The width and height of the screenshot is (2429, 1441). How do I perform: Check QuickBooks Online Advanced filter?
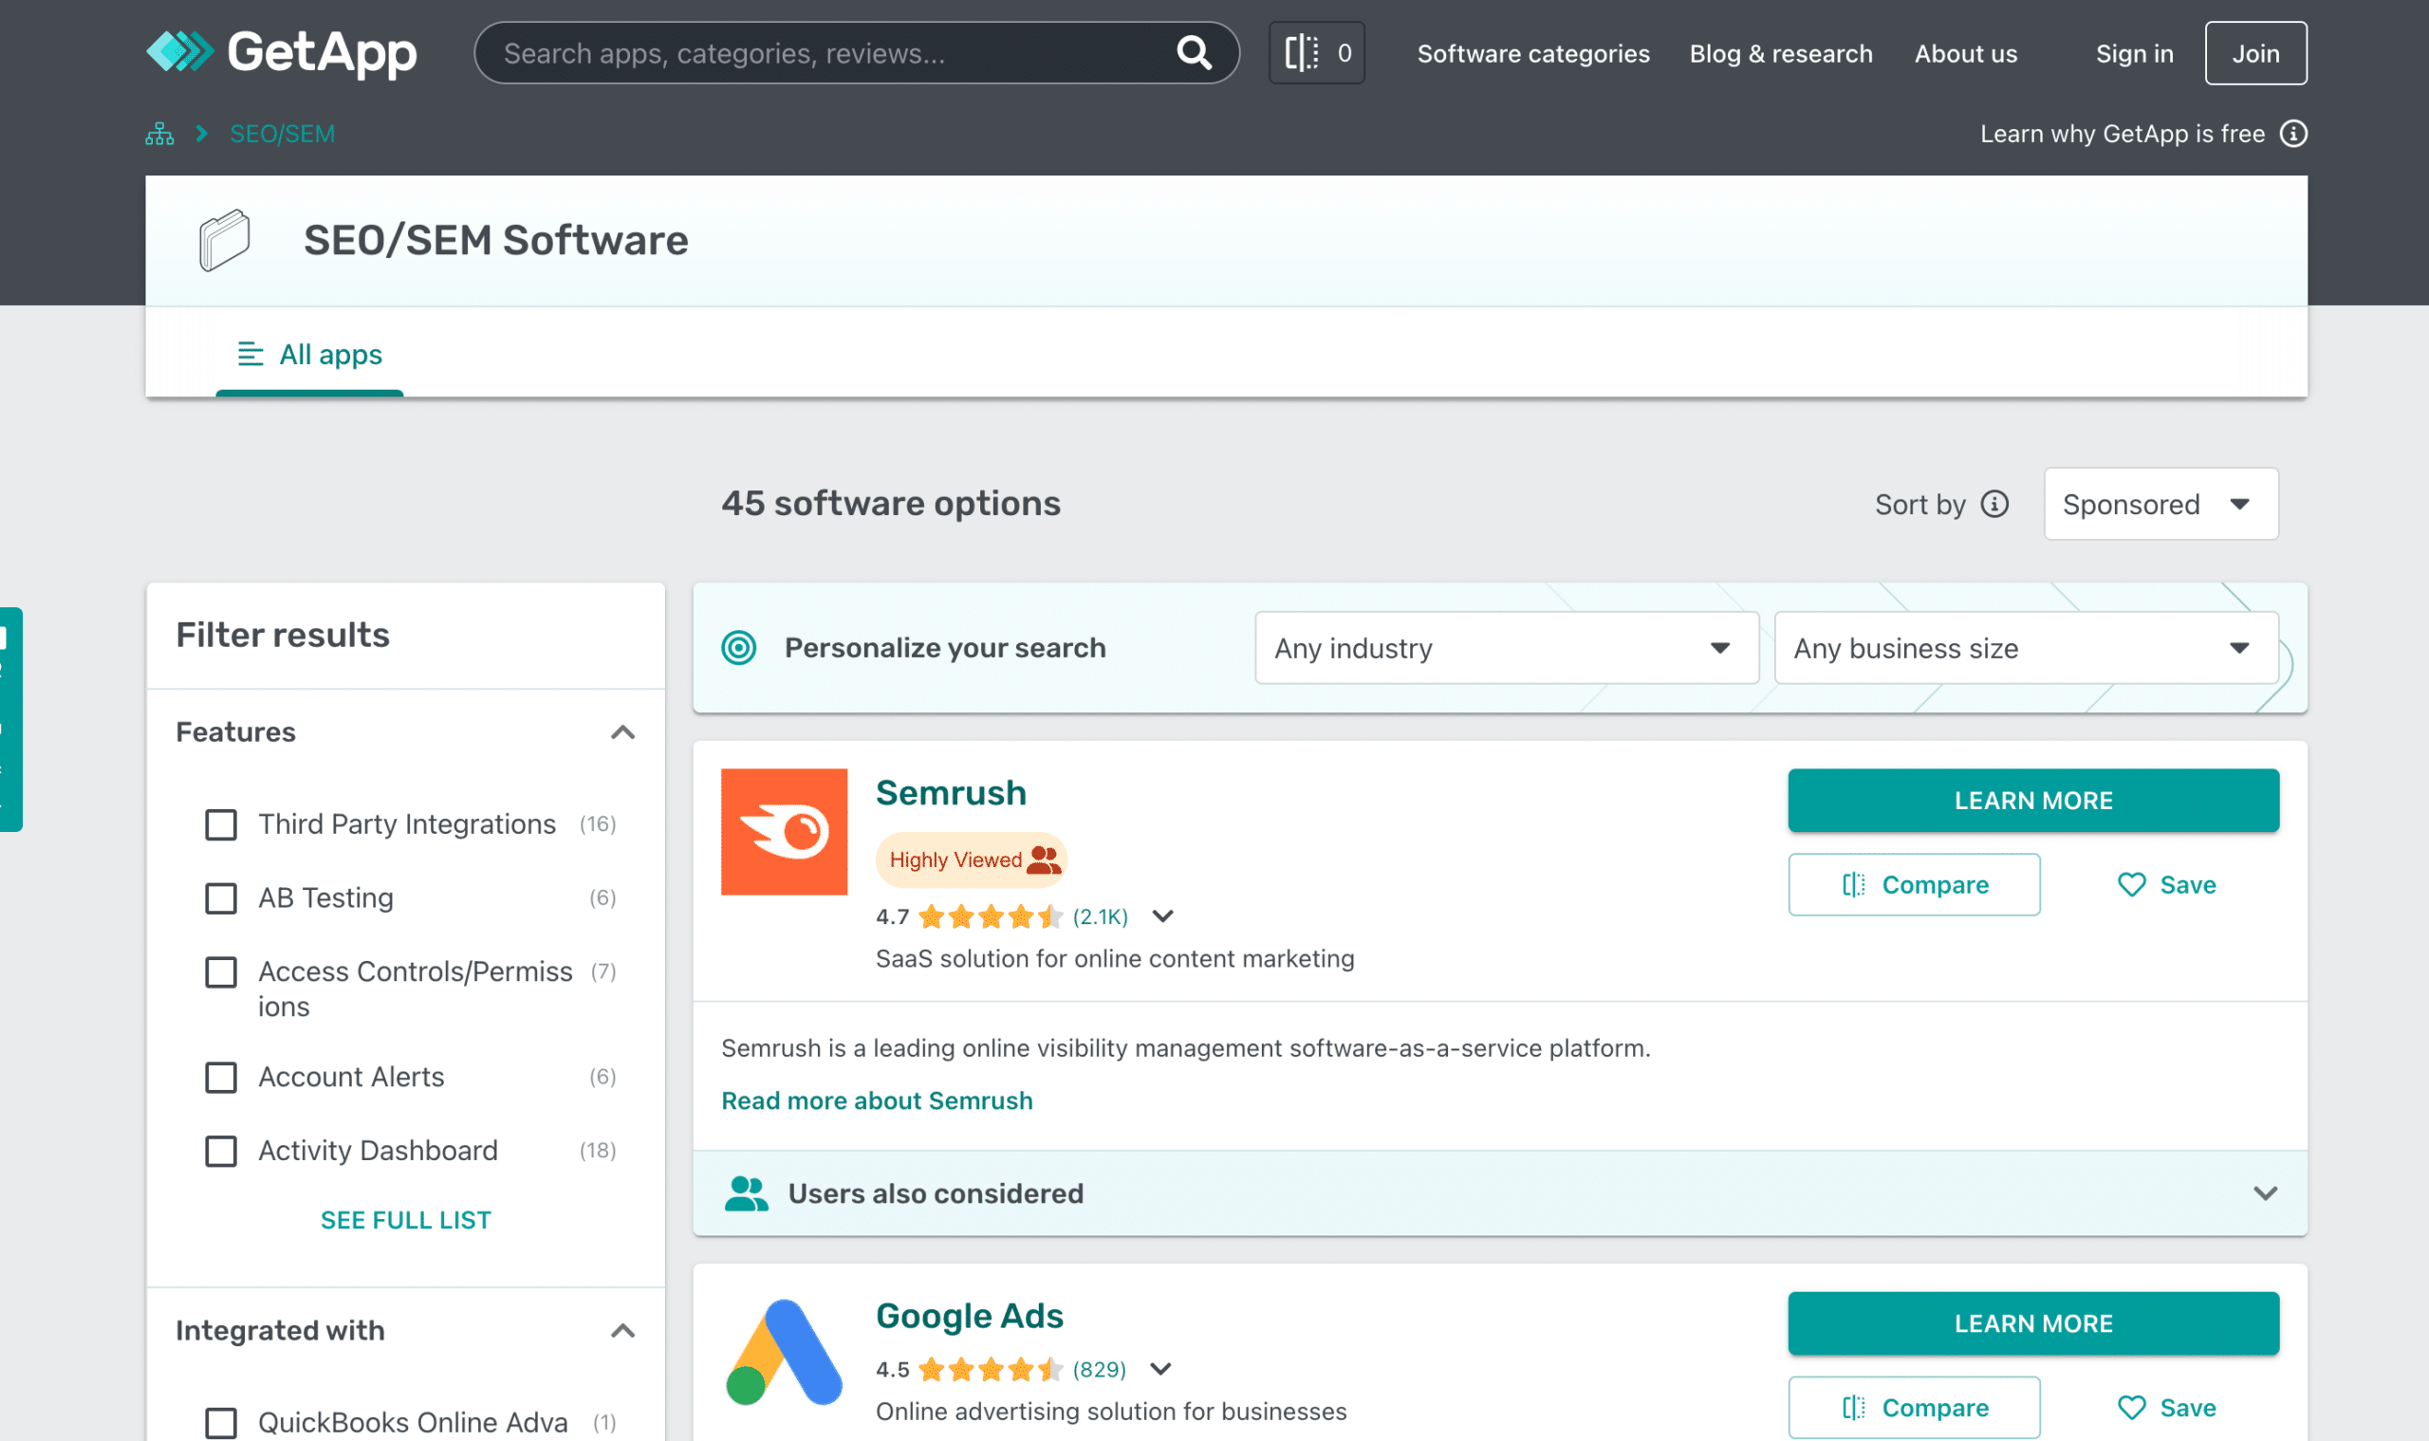220,1423
